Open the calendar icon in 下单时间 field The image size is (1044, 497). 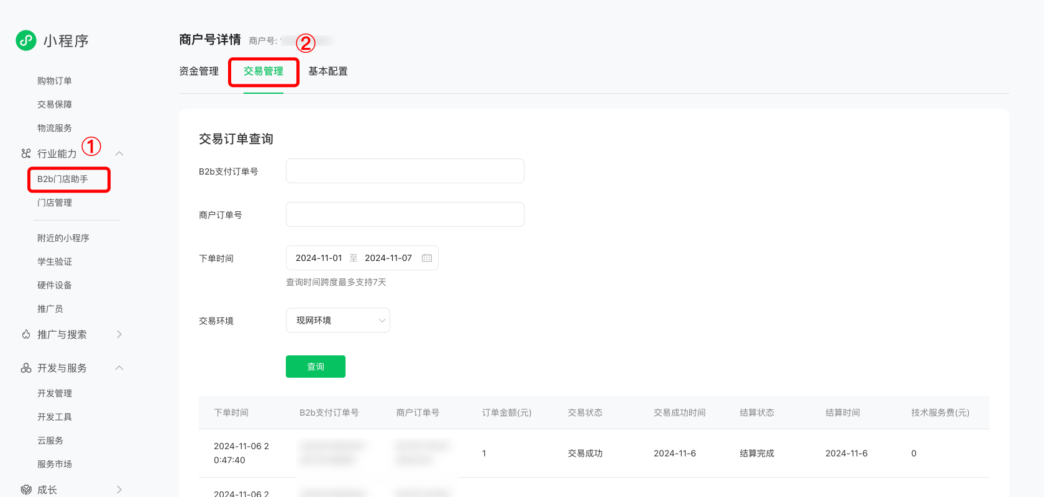pyautogui.click(x=427, y=258)
